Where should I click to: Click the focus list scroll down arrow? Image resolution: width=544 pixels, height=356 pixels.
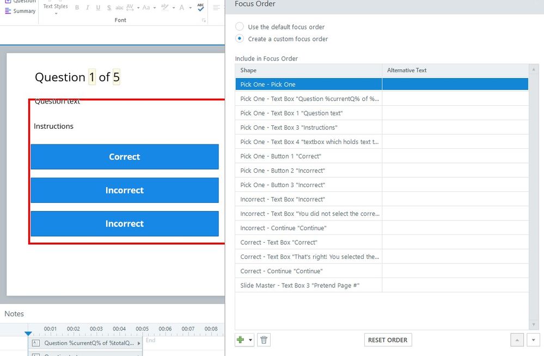click(x=534, y=324)
